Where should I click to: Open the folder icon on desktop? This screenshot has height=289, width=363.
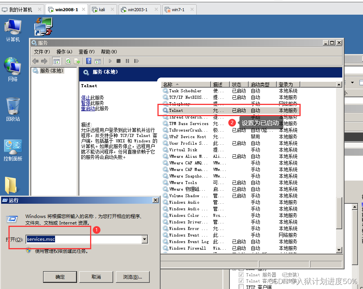coord(11,185)
